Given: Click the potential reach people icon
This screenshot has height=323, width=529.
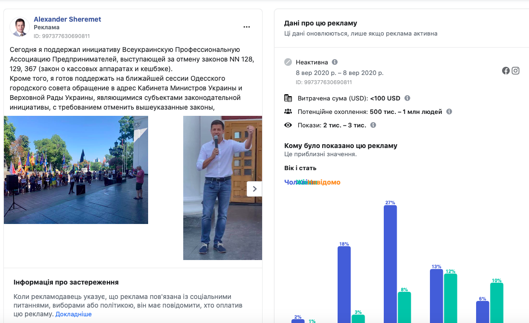Looking at the screenshot, I should point(288,112).
